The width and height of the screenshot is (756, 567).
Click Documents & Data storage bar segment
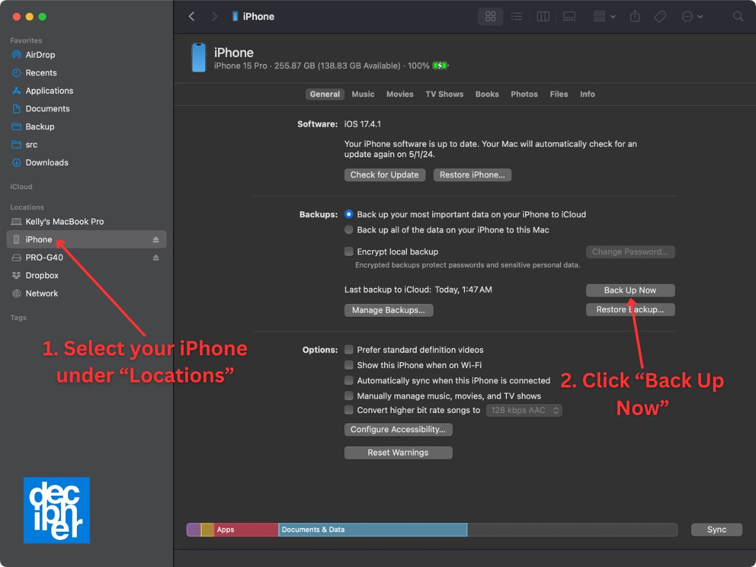click(372, 530)
